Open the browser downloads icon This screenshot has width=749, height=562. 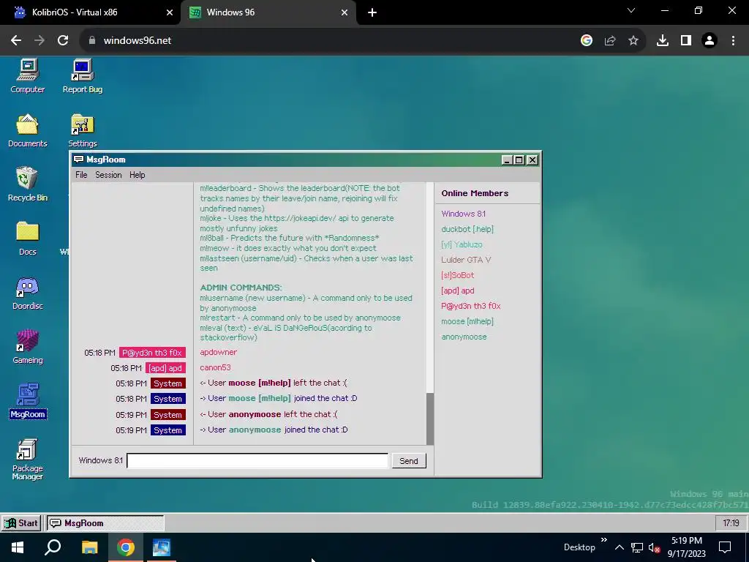(x=663, y=41)
